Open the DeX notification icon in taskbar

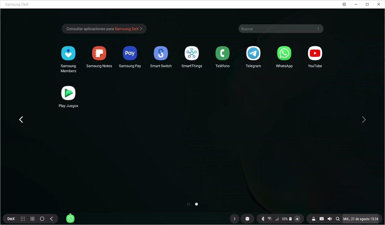pyautogui.click(x=247, y=219)
